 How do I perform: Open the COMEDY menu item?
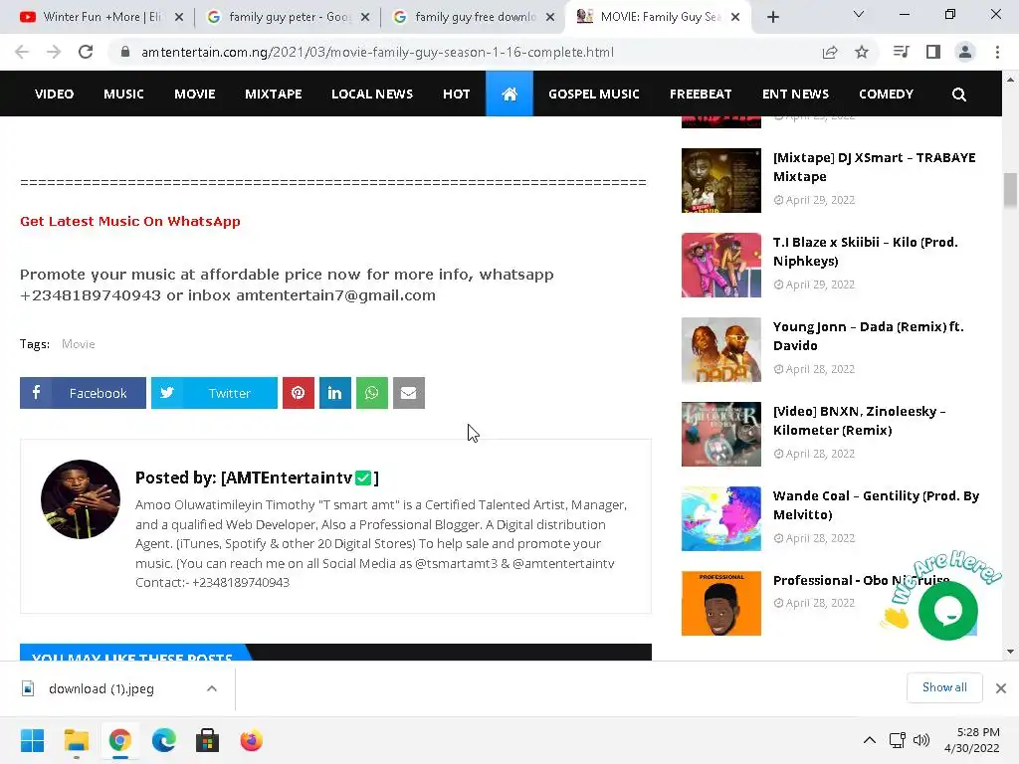pyautogui.click(x=886, y=95)
